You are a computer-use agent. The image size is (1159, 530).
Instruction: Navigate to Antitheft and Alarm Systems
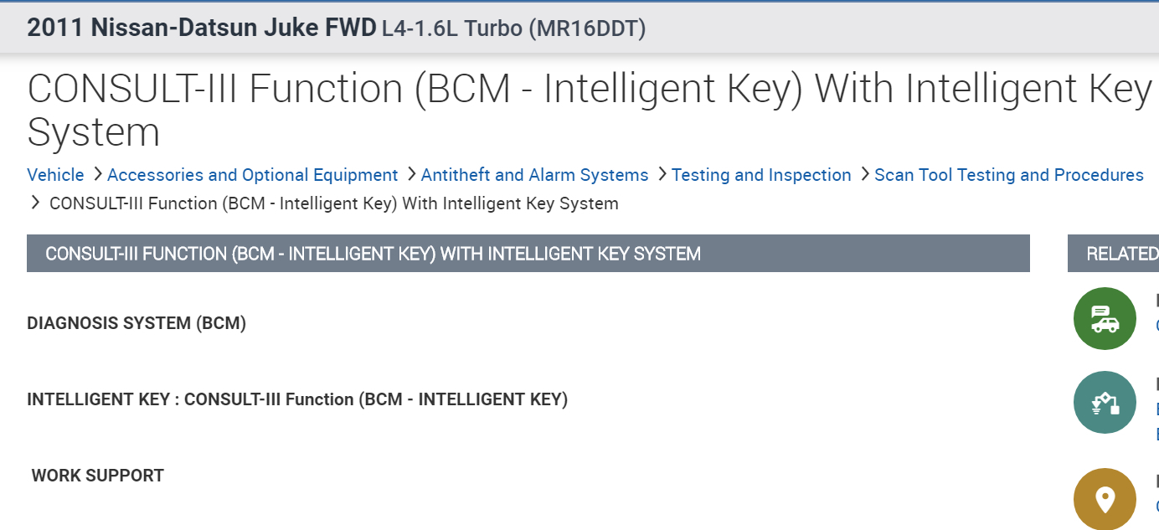point(534,175)
